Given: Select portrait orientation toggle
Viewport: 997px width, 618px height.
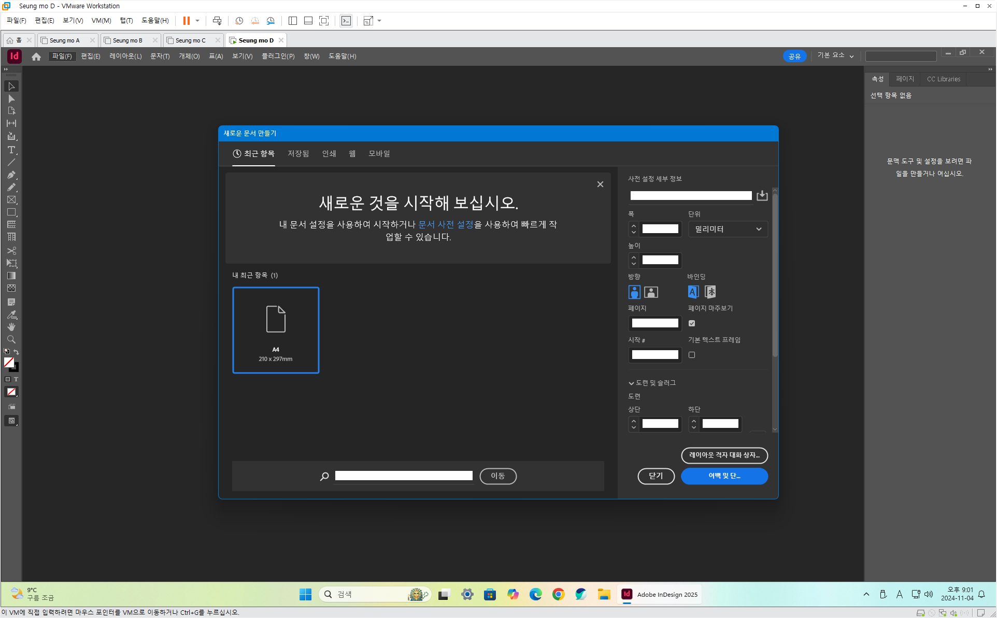Looking at the screenshot, I should coord(634,292).
